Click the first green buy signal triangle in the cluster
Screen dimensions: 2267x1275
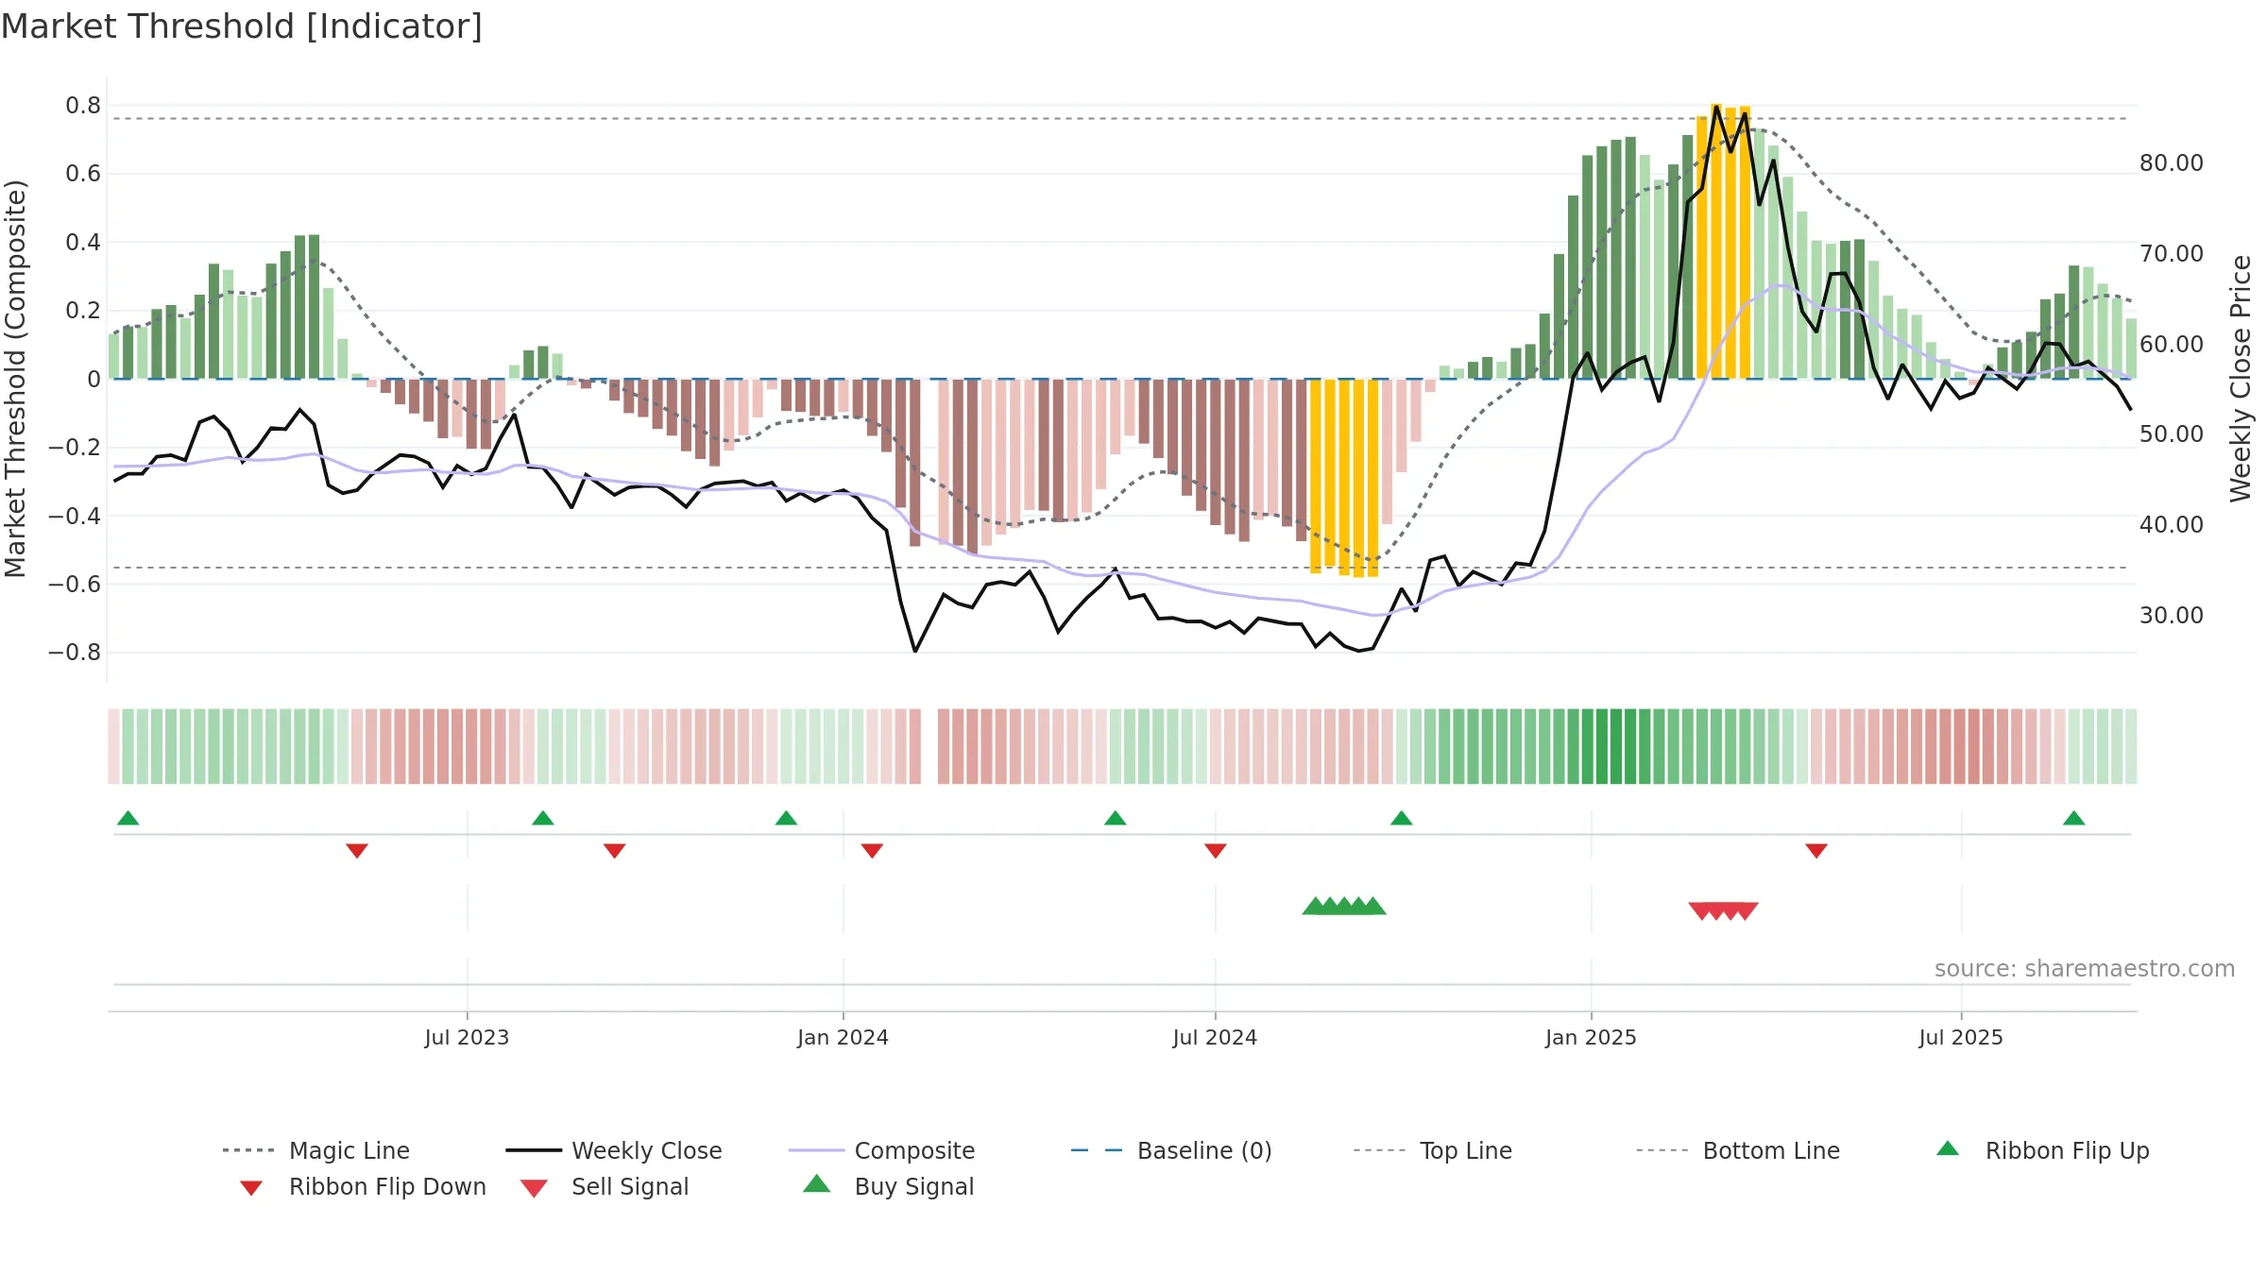click(x=1315, y=906)
